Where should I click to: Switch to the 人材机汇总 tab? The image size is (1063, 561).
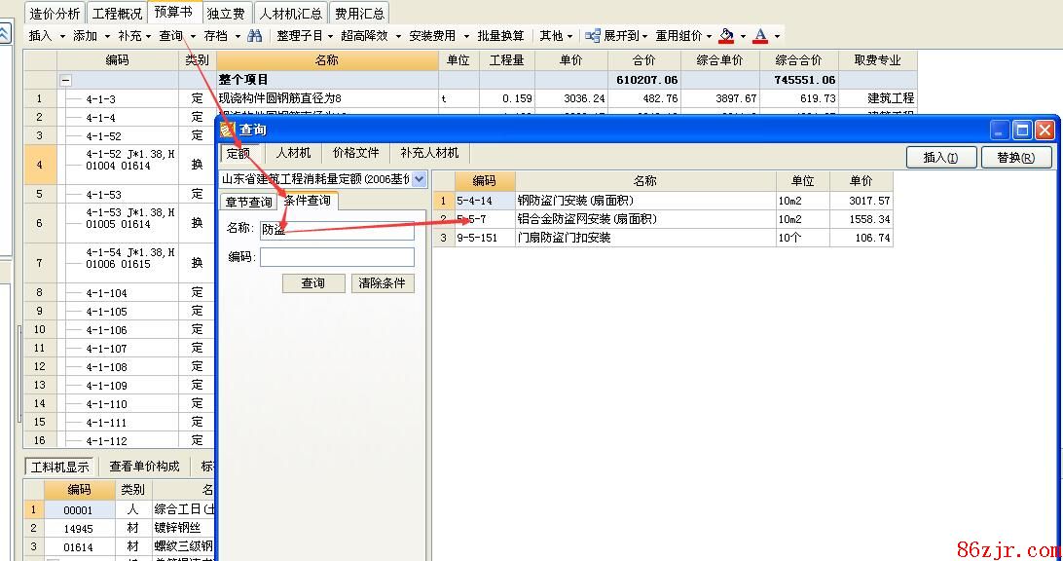coord(290,14)
